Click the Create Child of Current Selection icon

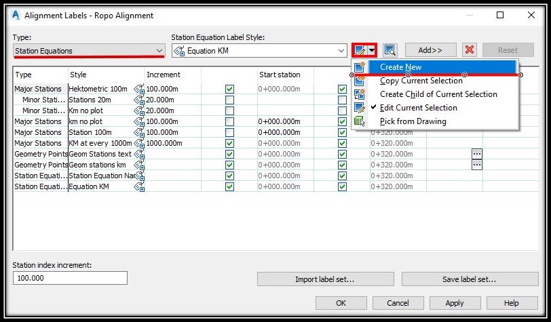coord(360,94)
